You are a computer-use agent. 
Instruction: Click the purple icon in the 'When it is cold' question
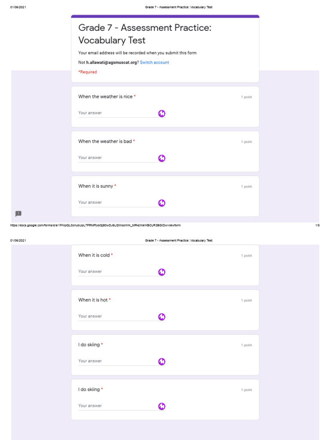click(x=162, y=272)
